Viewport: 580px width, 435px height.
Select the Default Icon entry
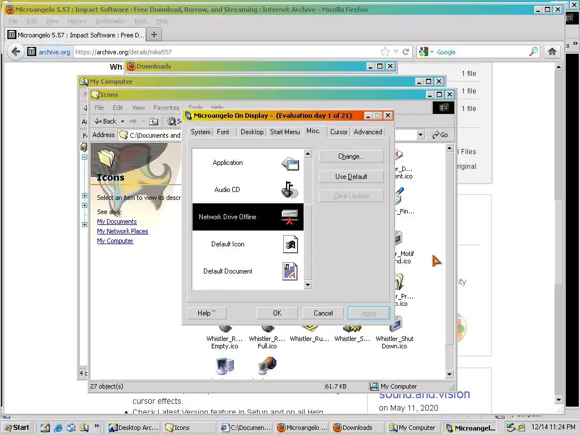(x=248, y=244)
